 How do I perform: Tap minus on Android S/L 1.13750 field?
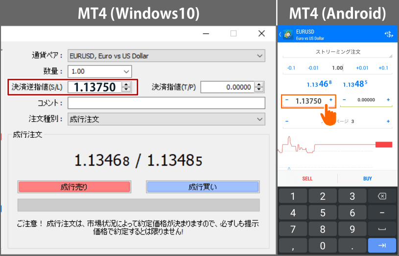pyautogui.click(x=287, y=100)
